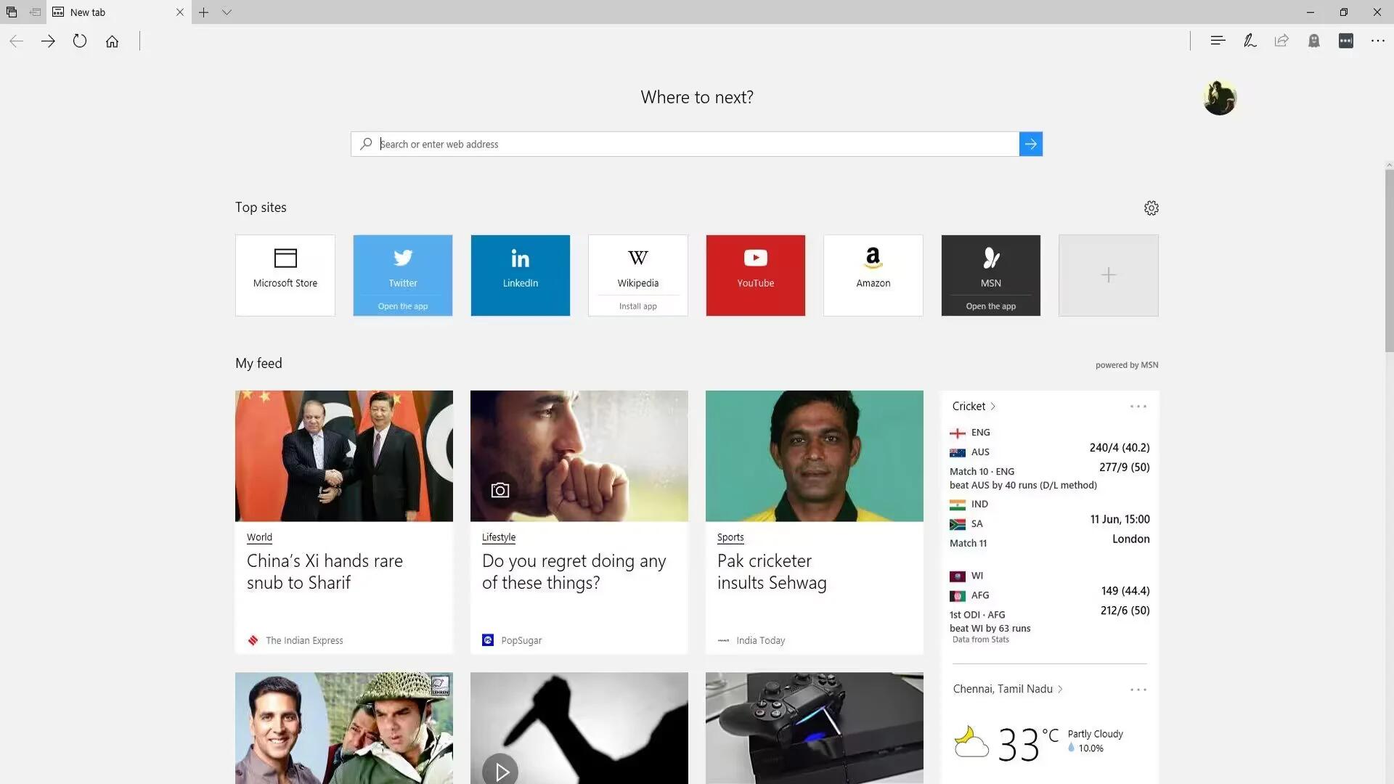The image size is (1394, 784).
Task: Go forward with the arrow button
Action: click(48, 41)
